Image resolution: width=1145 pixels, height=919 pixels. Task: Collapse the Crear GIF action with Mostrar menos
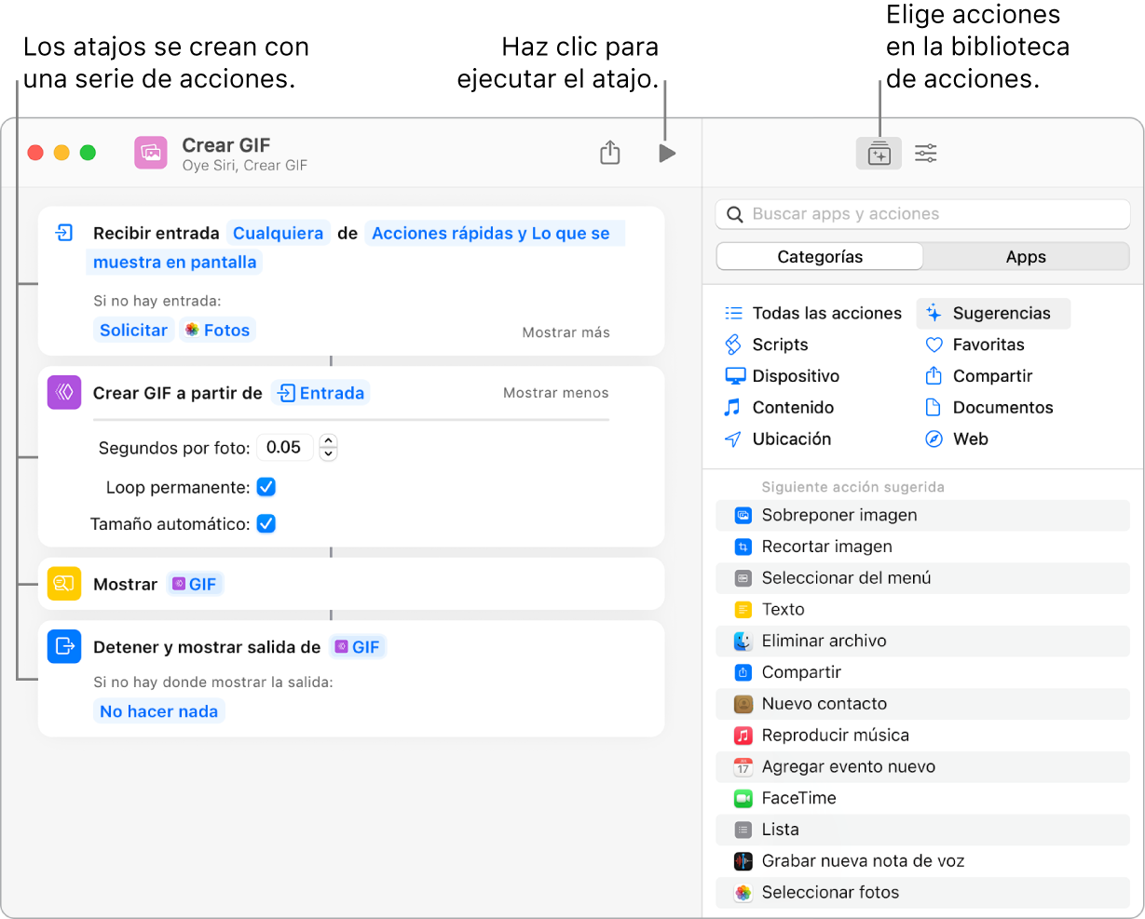555,394
